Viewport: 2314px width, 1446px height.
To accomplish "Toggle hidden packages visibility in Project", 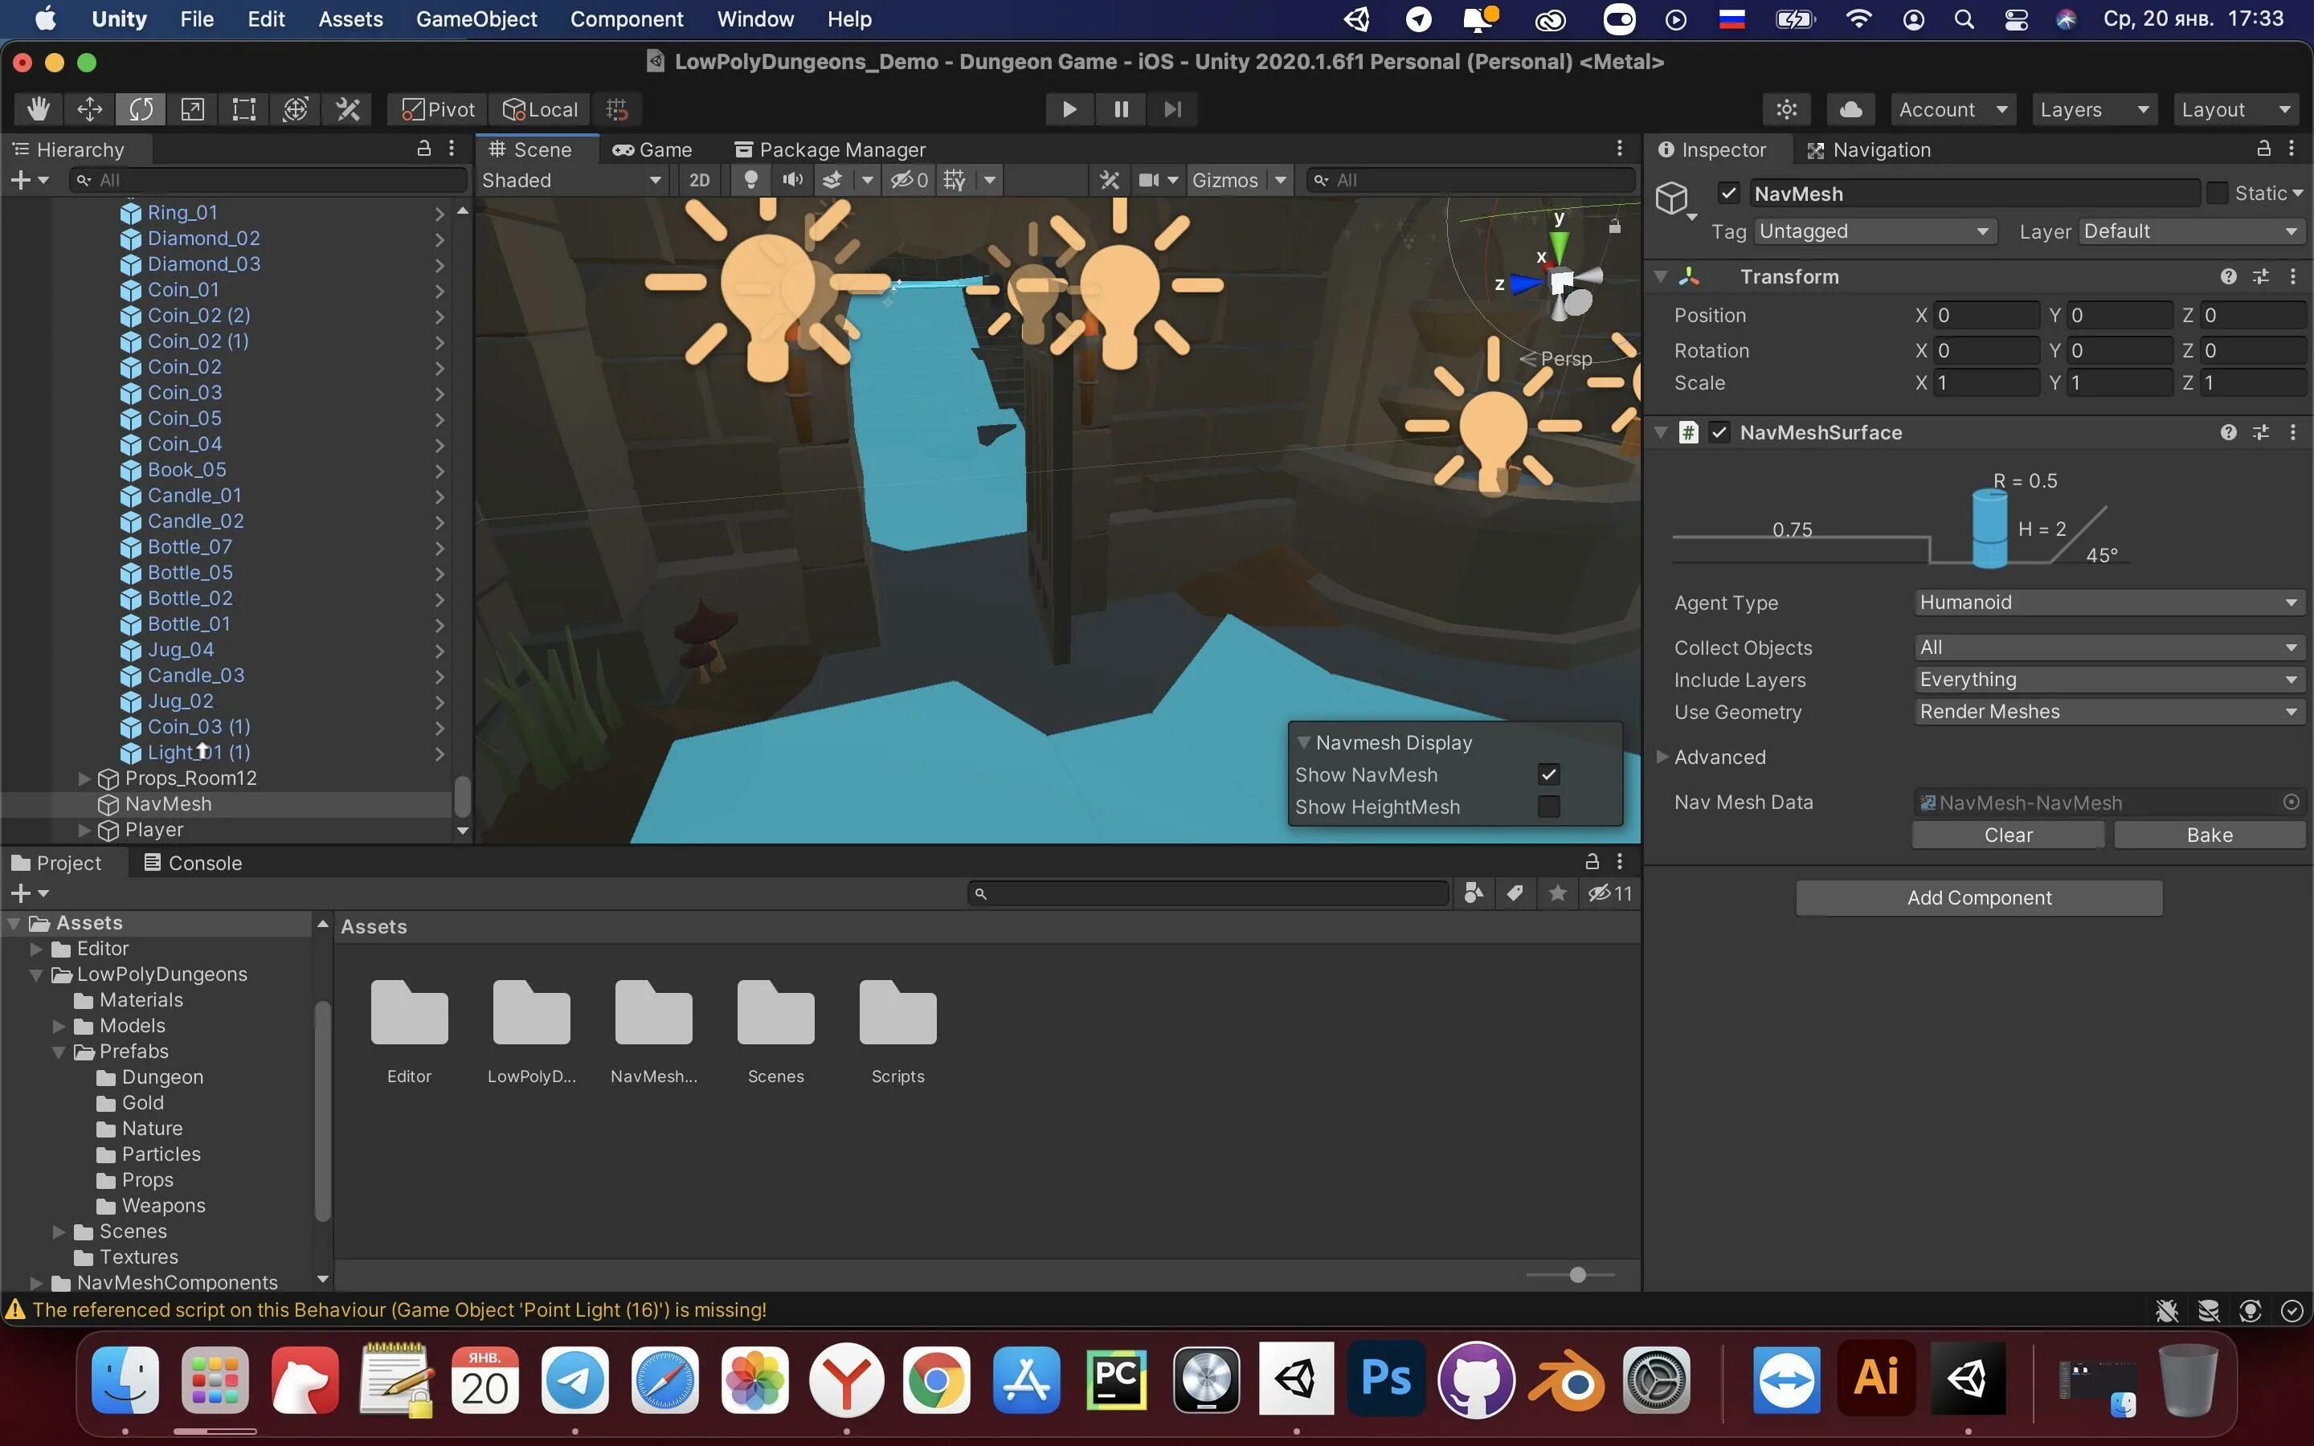I will click(x=1610, y=893).
